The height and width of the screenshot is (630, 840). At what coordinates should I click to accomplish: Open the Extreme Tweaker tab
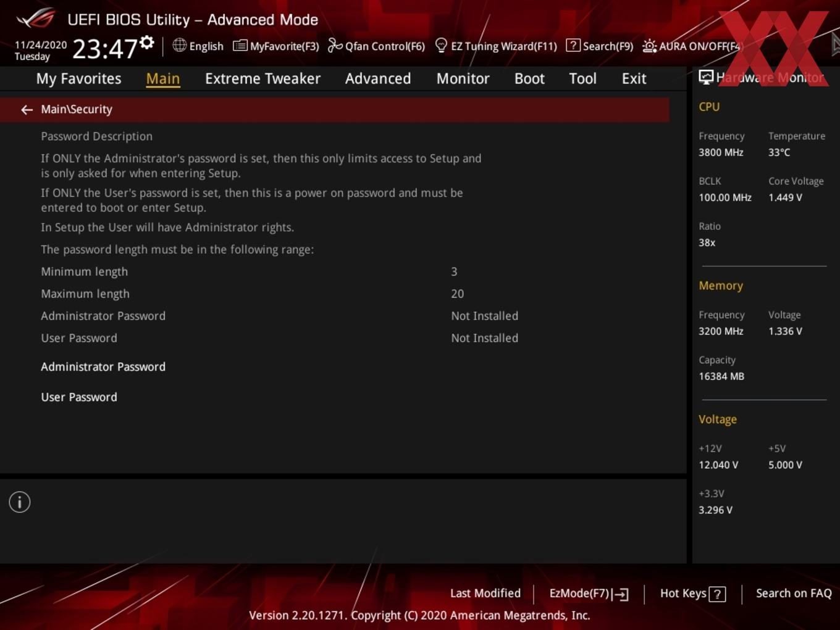(x=262, y=78)
